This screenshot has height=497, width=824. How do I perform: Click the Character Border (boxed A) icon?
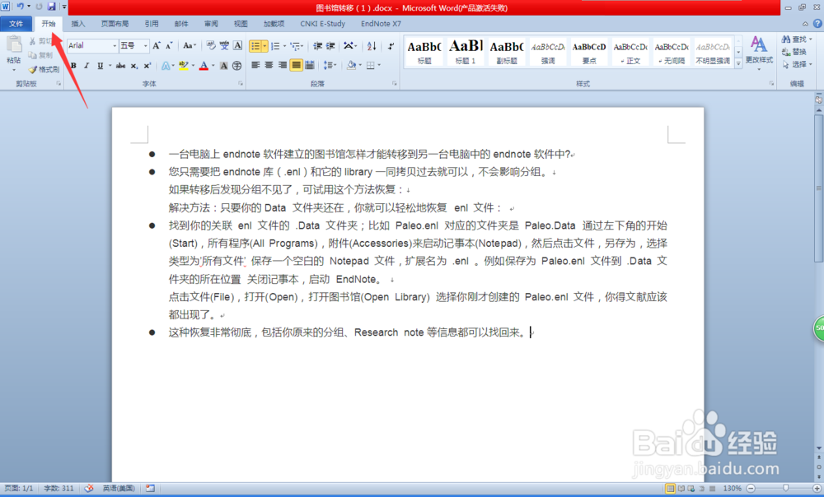[237, 45]
